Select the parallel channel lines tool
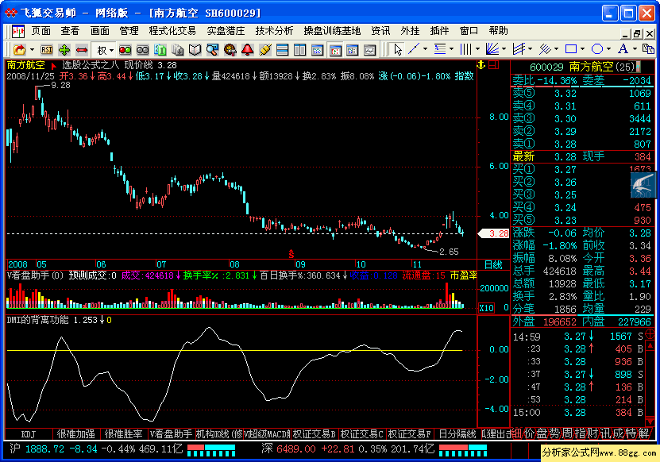 [x=519, y=49]
